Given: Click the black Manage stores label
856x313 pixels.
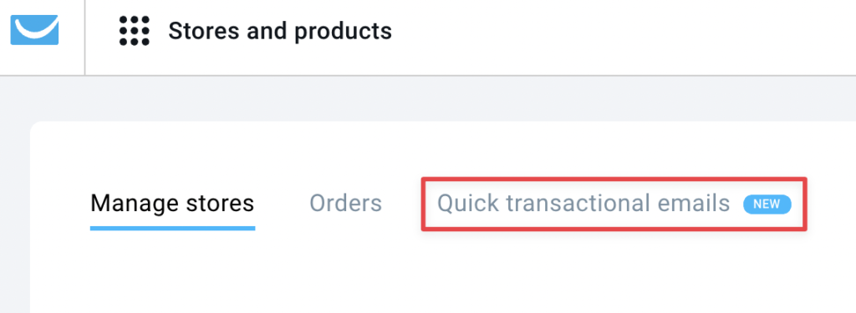Looking at the screenshot, I should (172, 204).
